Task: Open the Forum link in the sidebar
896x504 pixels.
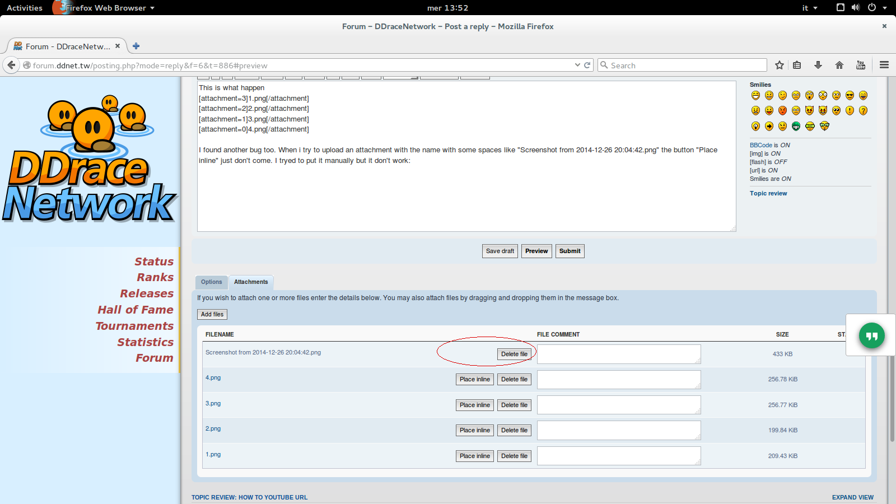Action: [154, 358]
